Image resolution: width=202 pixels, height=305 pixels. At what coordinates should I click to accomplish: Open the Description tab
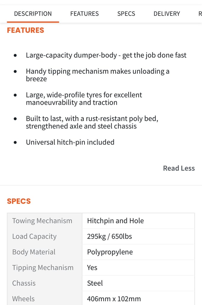tap(33, 14)
